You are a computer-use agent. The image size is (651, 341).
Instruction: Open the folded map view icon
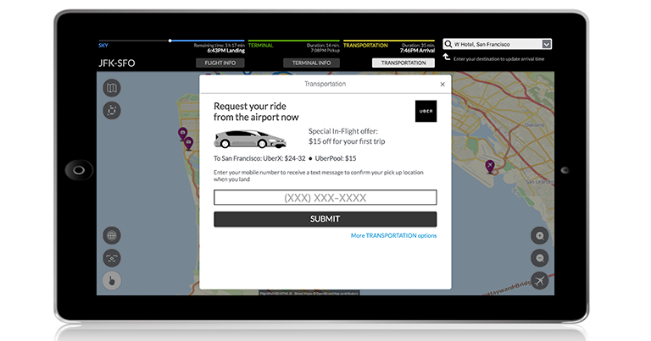(112, 88)
